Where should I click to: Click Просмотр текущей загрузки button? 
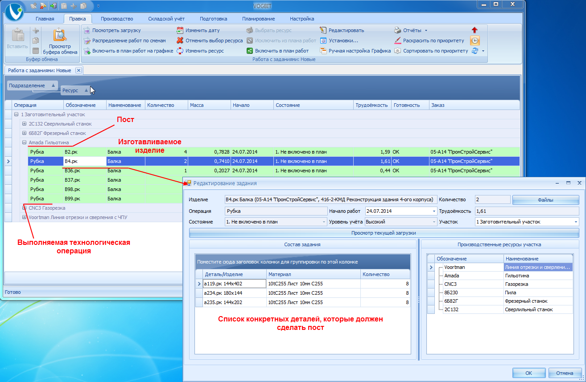point(384,233)
